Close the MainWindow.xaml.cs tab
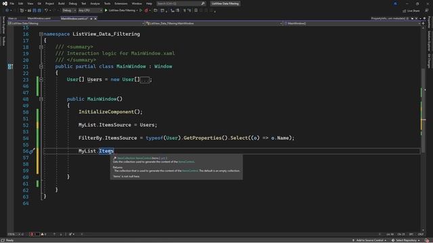The height and width of the screenshot is (243, 433). pyautogui.click(x=95, y=18)
